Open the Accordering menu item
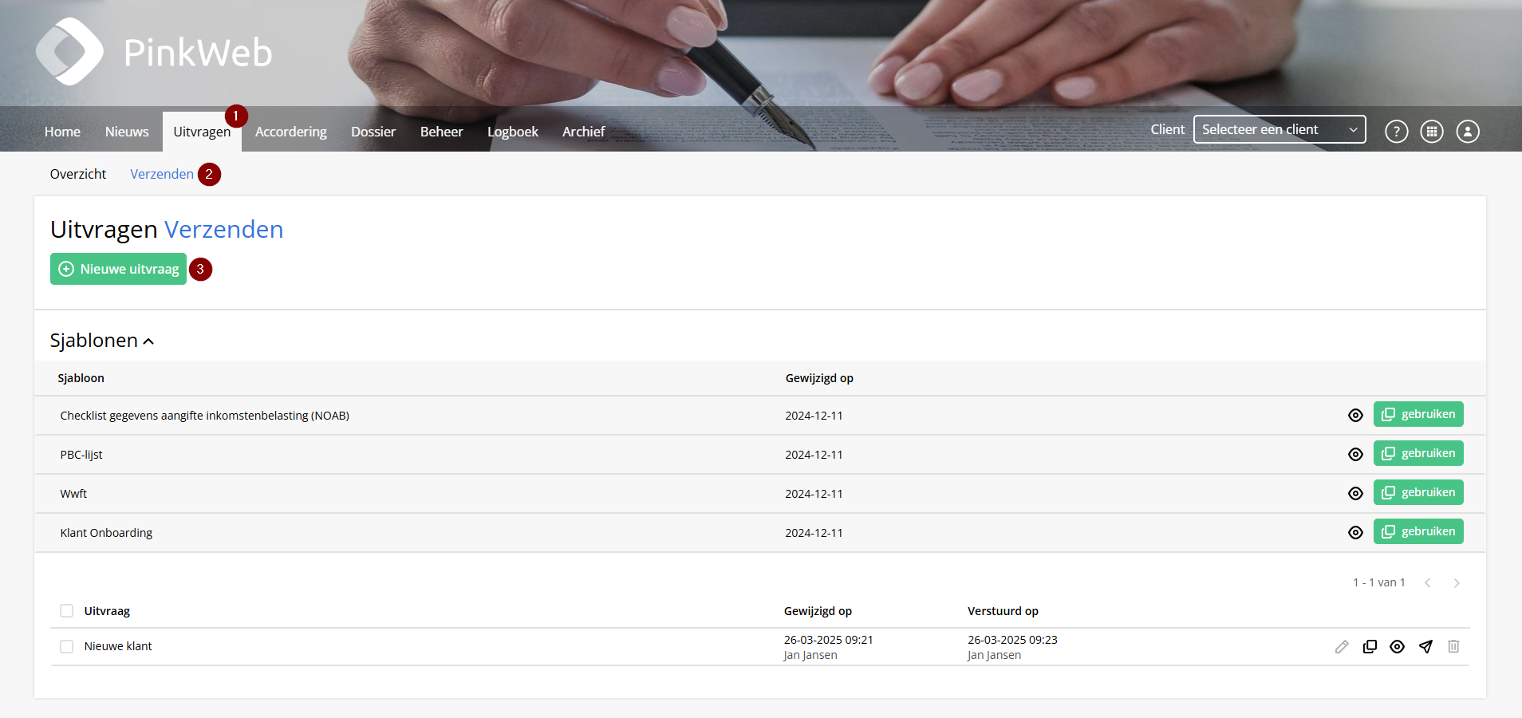Screen dimensions: 1522x718 pyautogui.click(x=291, y=132)
